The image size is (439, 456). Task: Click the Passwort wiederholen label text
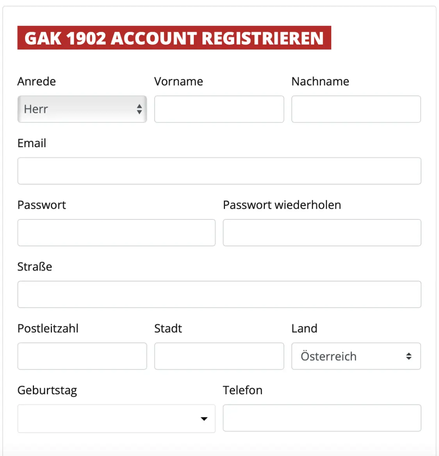pyautogui.click(x=282, y=205)
